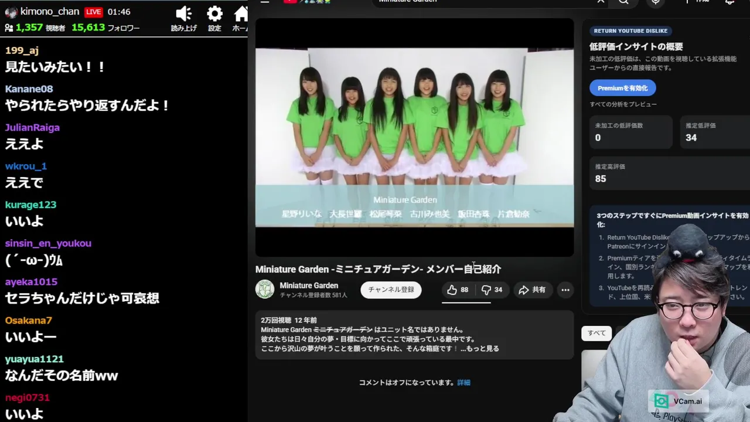Click Premiumを有効化 button
Screen dimensions: 750x422
[622, 88]
